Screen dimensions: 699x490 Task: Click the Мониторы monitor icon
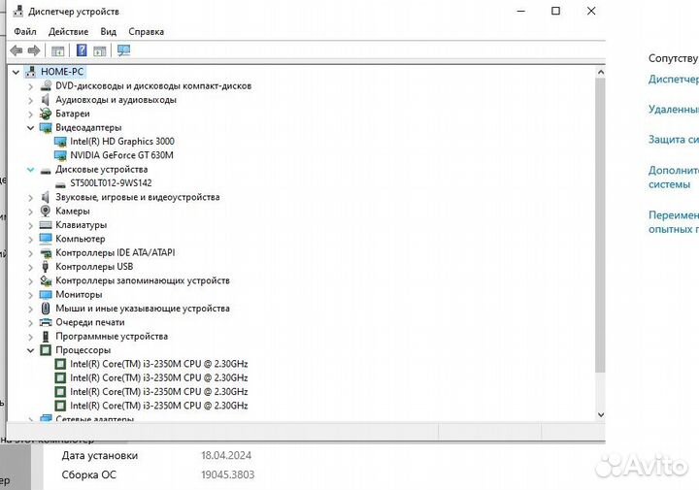pos(46,294)
